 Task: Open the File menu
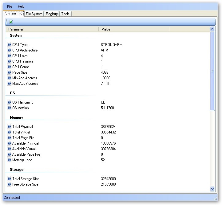point(10,6)
